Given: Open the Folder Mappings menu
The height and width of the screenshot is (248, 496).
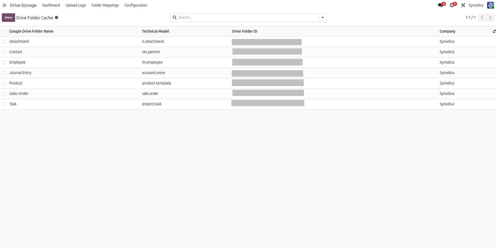Looking at the screenshot, I should pyautogui.click(x=105, y=5).
